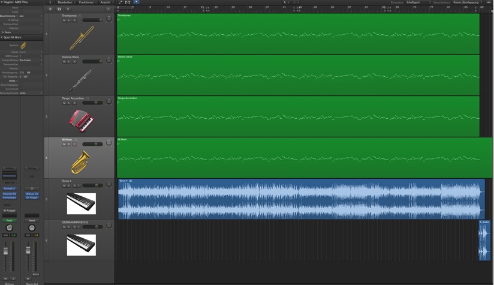Mute the Vienna Oboe track

tap(64, 61)
